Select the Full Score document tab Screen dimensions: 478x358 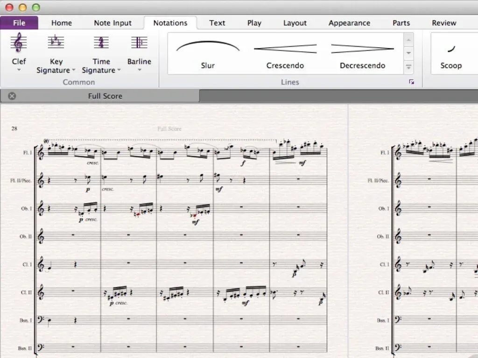point(100,96)
